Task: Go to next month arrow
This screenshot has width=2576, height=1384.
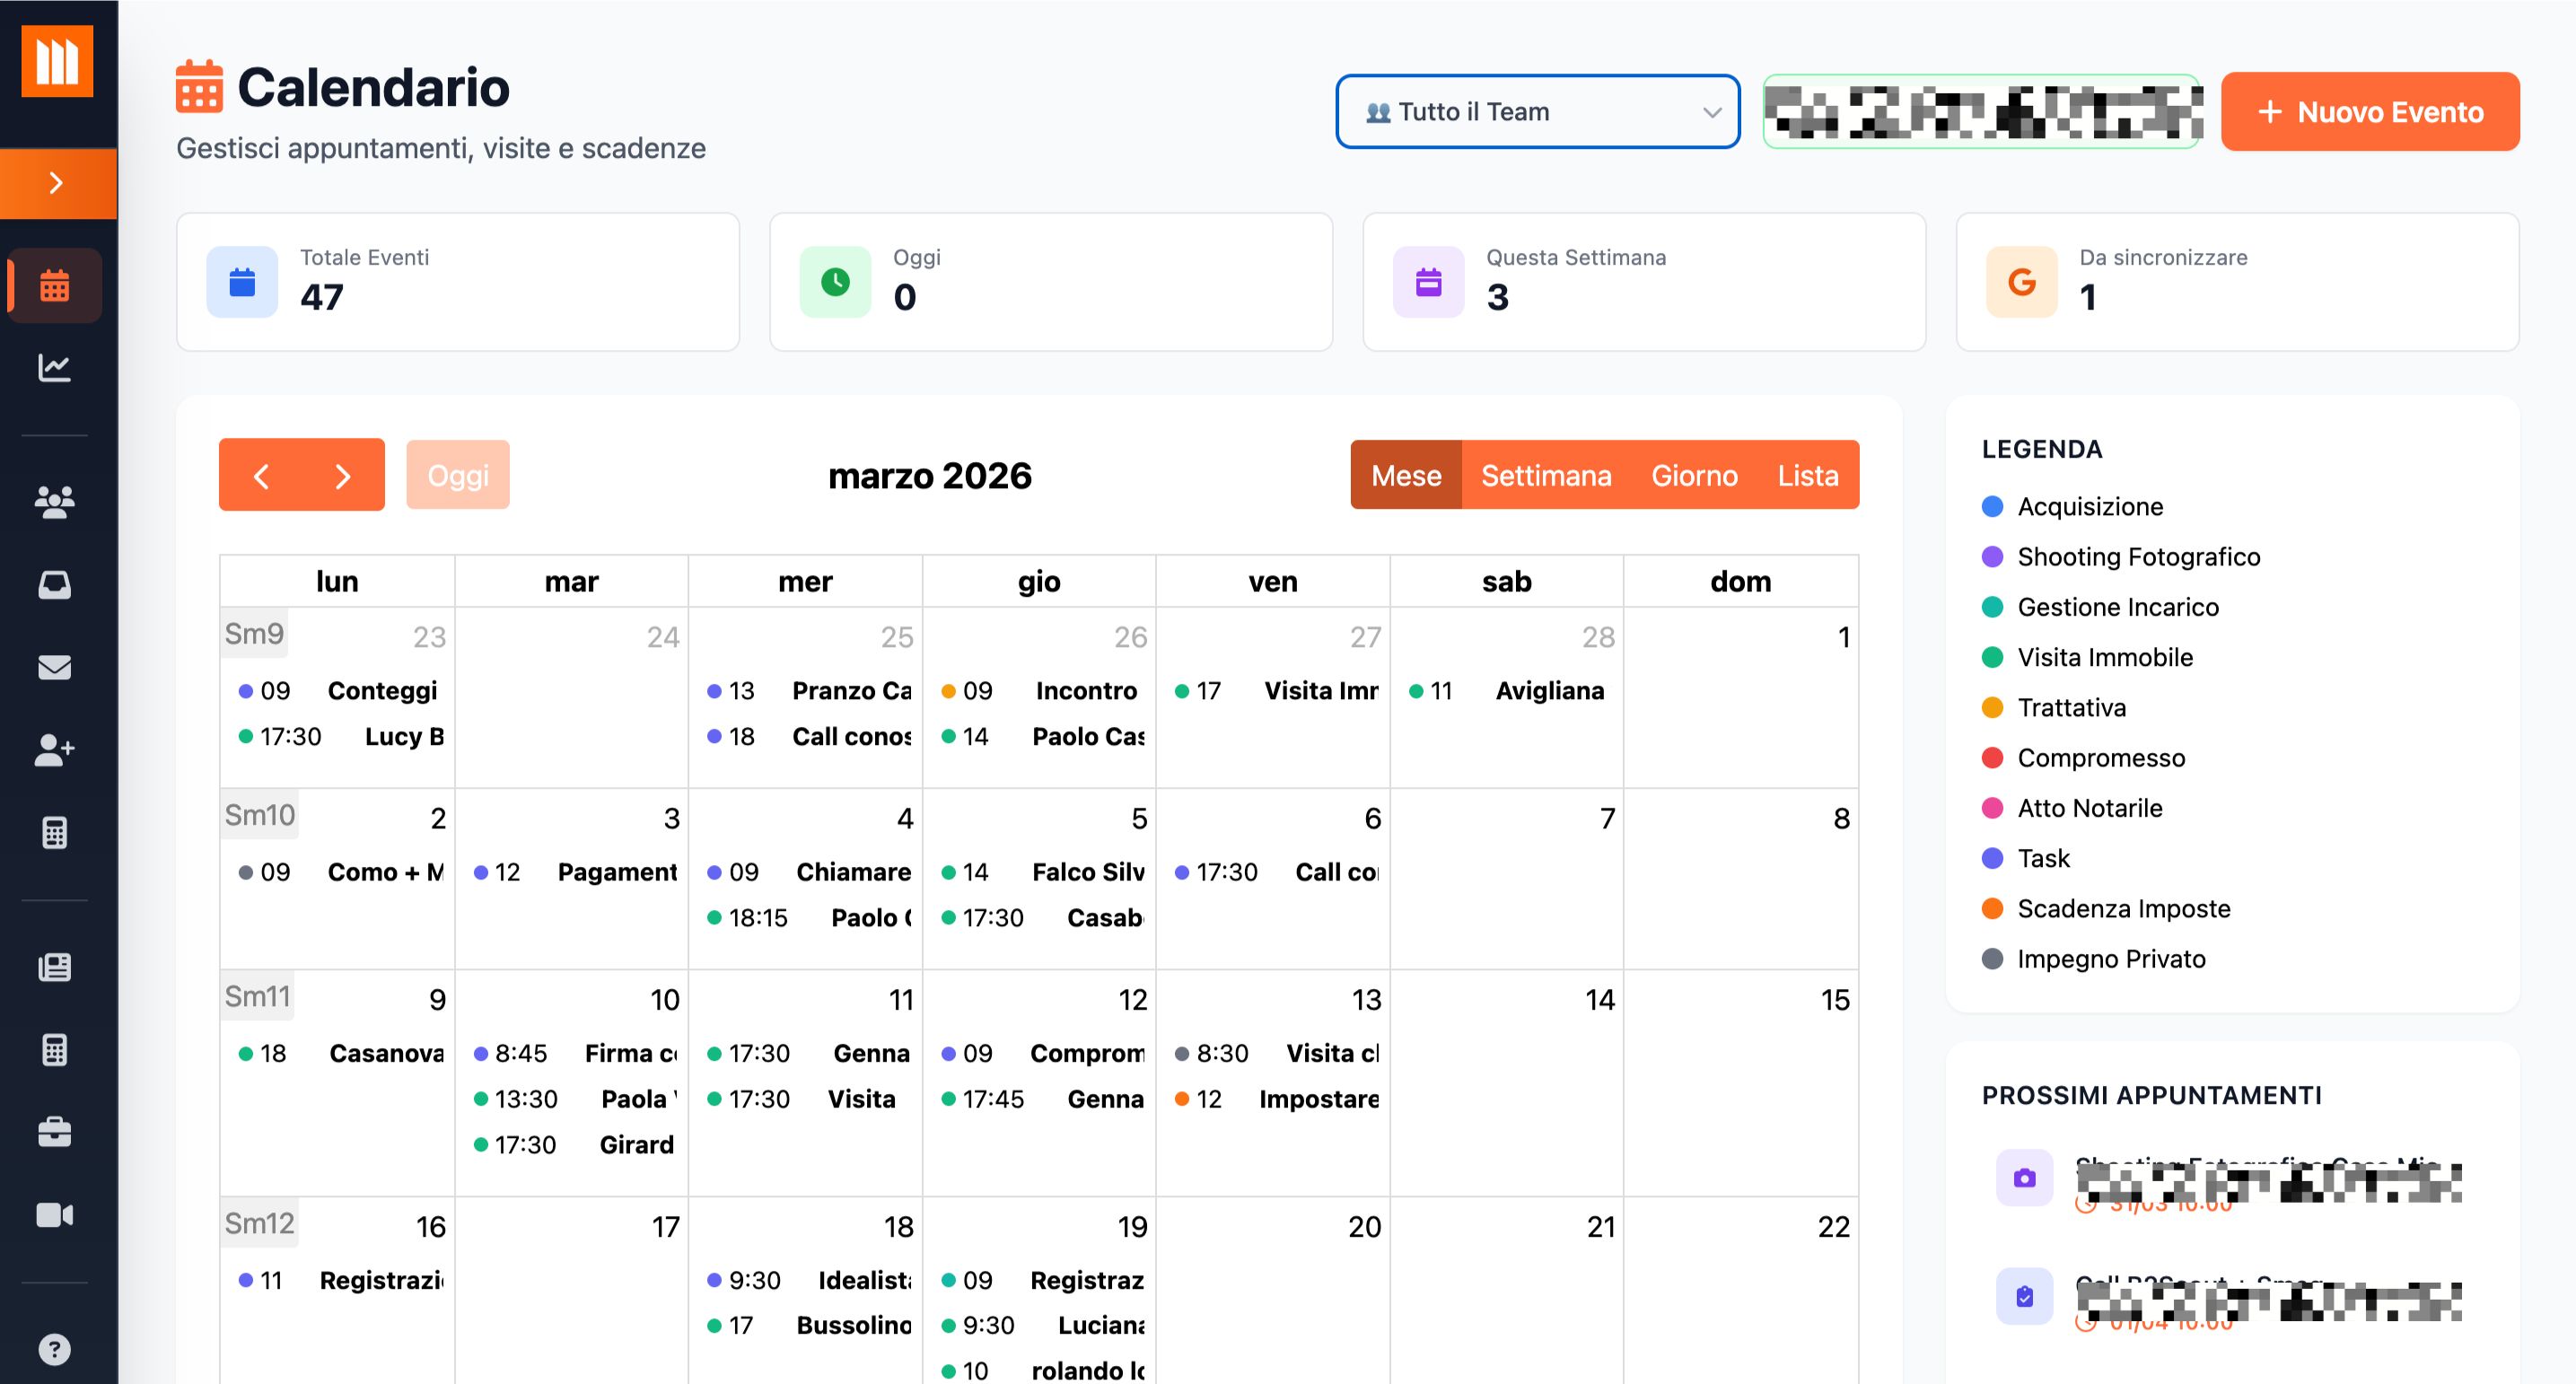Action: [x=343, y=476]
